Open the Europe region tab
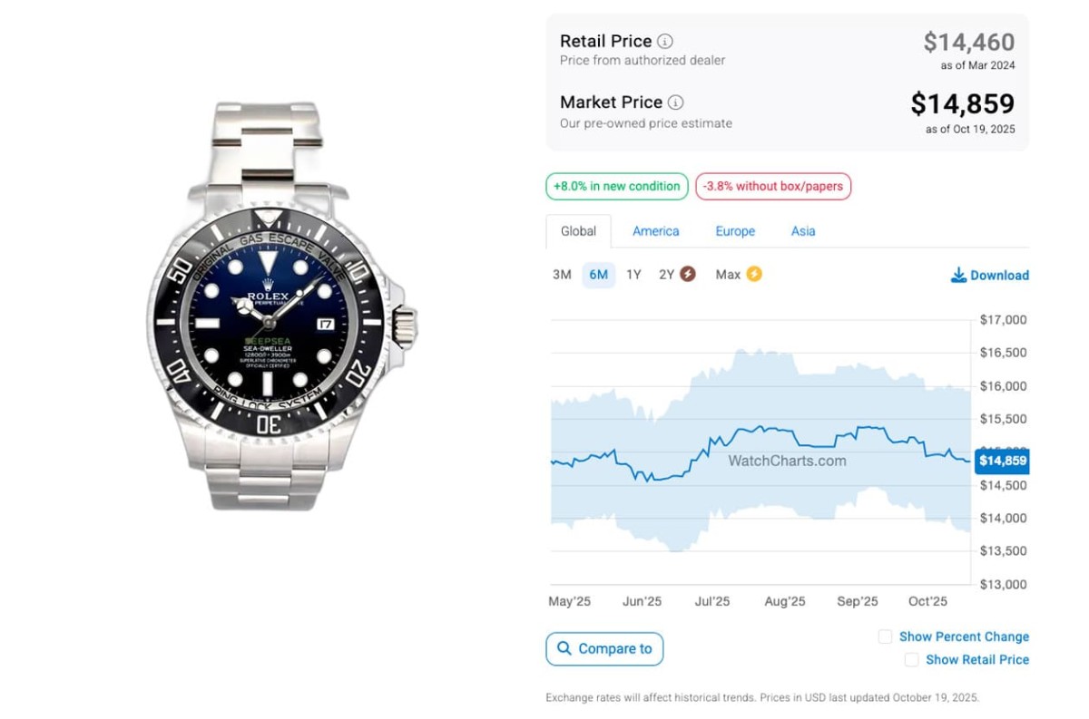1089x719 pixels. pos(735,231)
